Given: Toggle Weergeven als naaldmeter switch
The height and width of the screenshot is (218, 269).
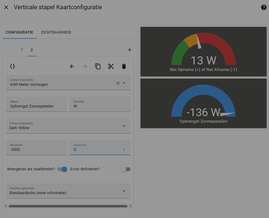Looking at the screenshot, I should tap(62, 169).
